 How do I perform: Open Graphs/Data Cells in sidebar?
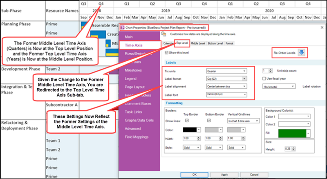pyautogui.click(x=139, y=121)
